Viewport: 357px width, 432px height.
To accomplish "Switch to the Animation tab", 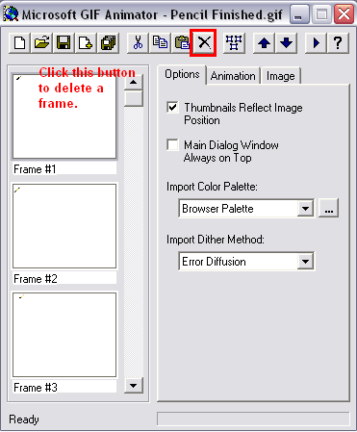I will (233, 76).
